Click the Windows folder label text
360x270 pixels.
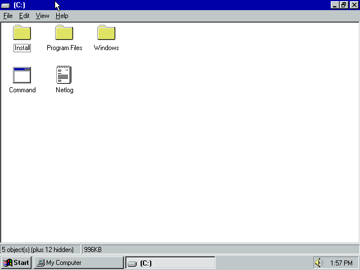click(x=106, y=48)
